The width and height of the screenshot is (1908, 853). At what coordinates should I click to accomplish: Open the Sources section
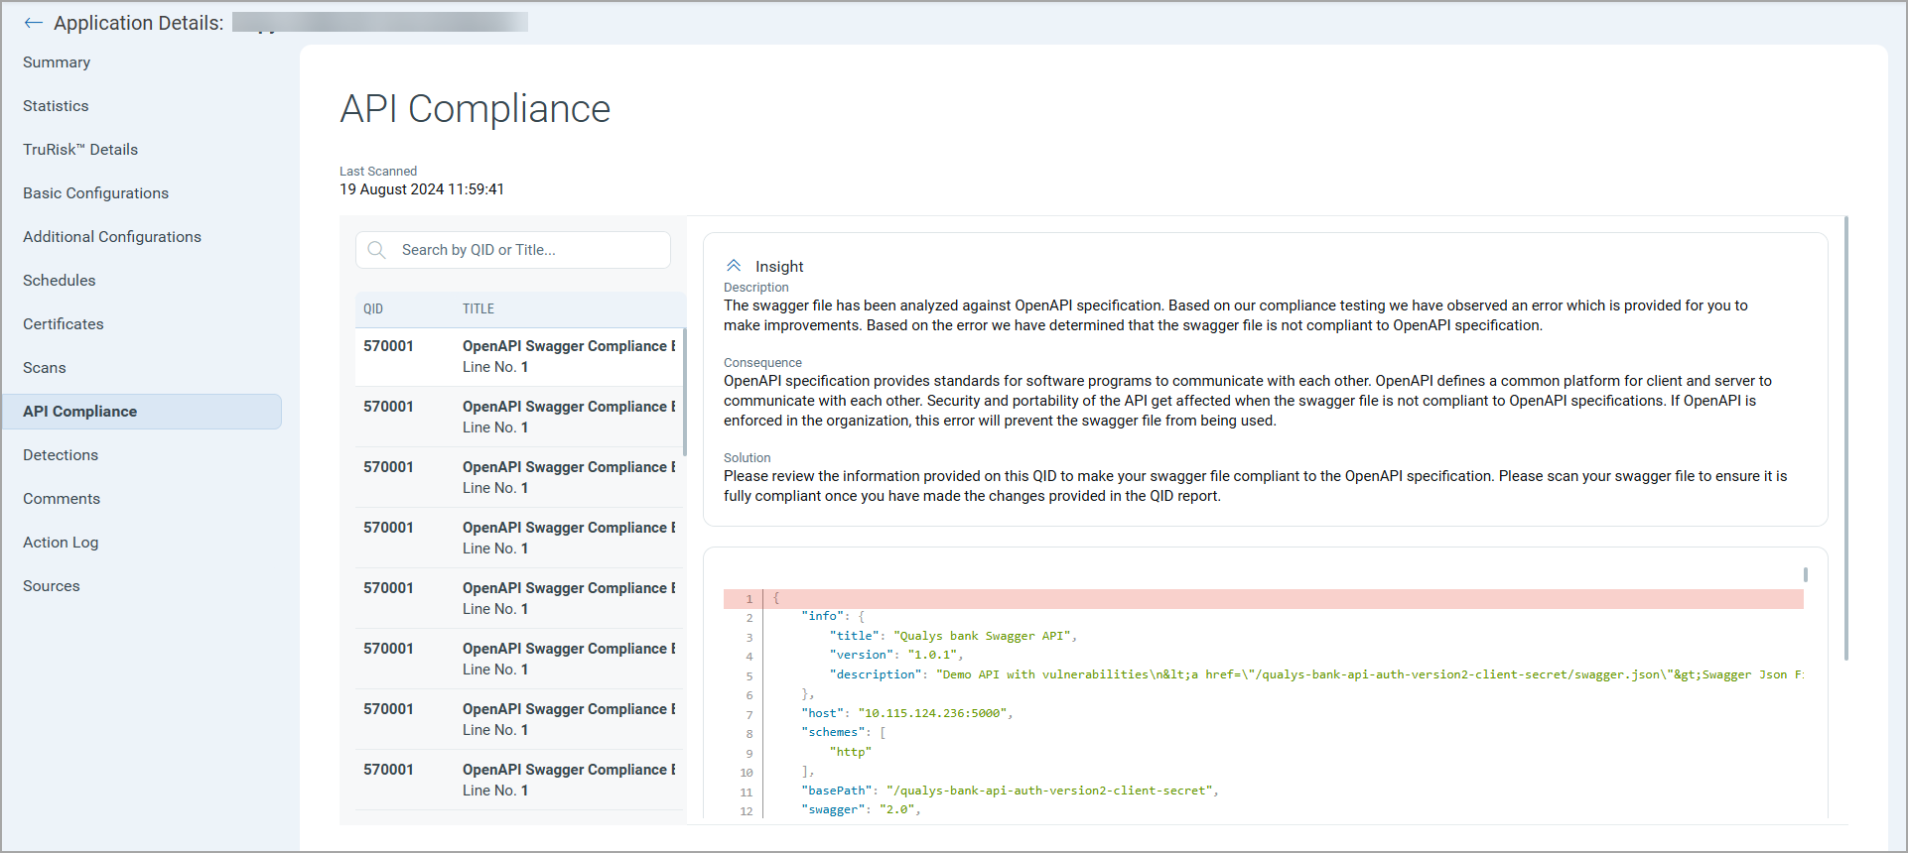coord(52,586)
